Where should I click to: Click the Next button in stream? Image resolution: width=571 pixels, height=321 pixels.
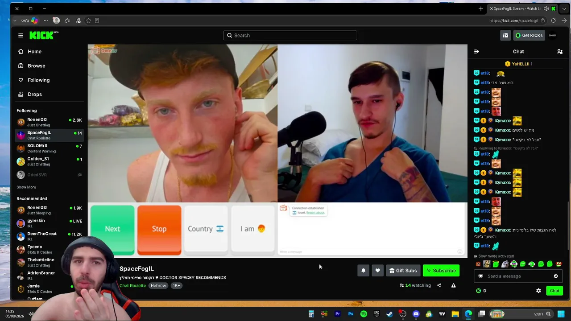pyautogui.click(x=112, y=230)
